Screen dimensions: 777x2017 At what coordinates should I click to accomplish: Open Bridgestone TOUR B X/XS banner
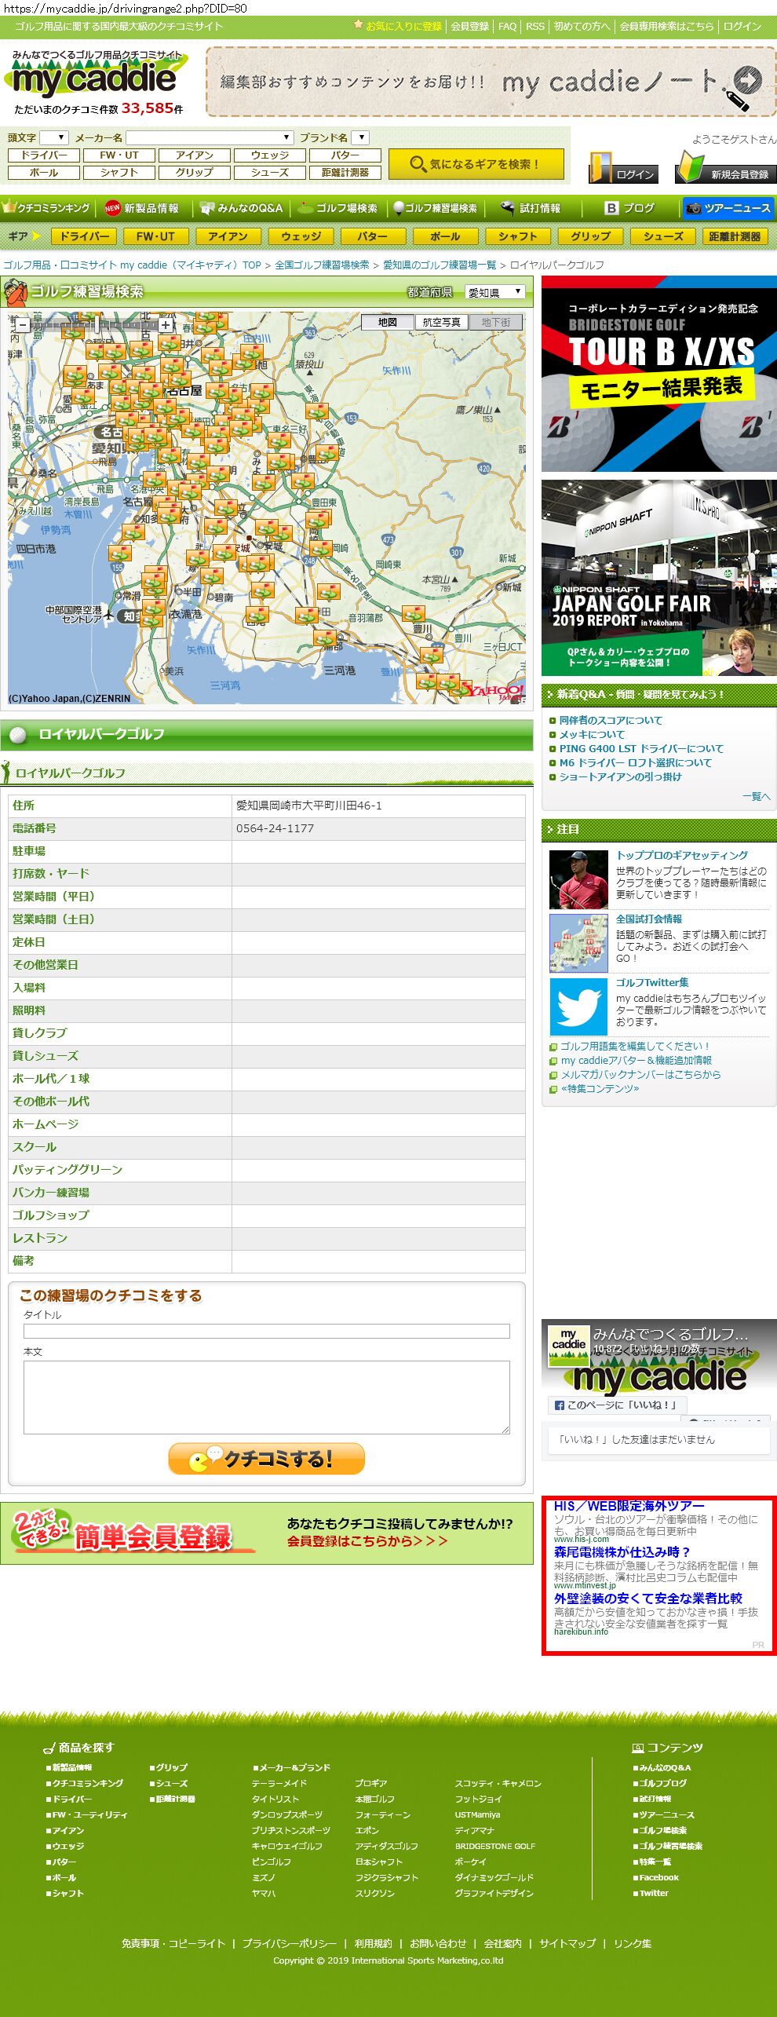pos(658,374)
